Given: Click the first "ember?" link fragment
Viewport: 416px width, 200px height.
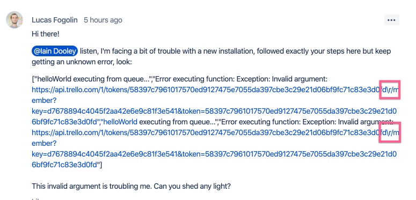Looking at the screenshot, I should click(44, 101).
